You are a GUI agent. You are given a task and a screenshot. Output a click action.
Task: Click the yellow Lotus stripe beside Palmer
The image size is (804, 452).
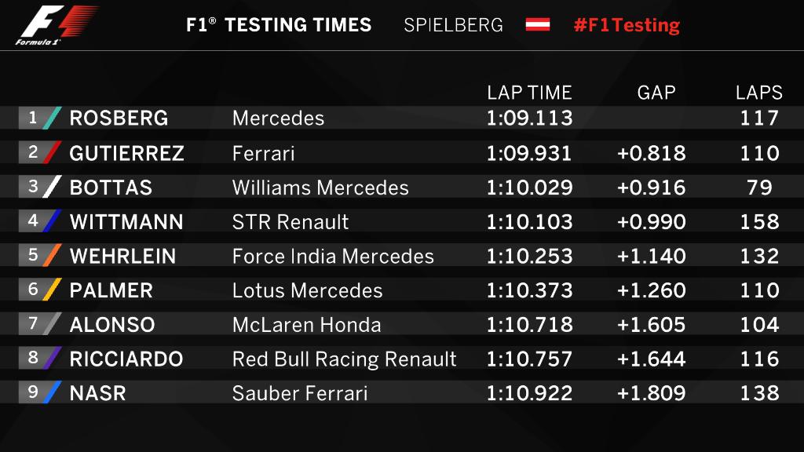click(52, 290)
